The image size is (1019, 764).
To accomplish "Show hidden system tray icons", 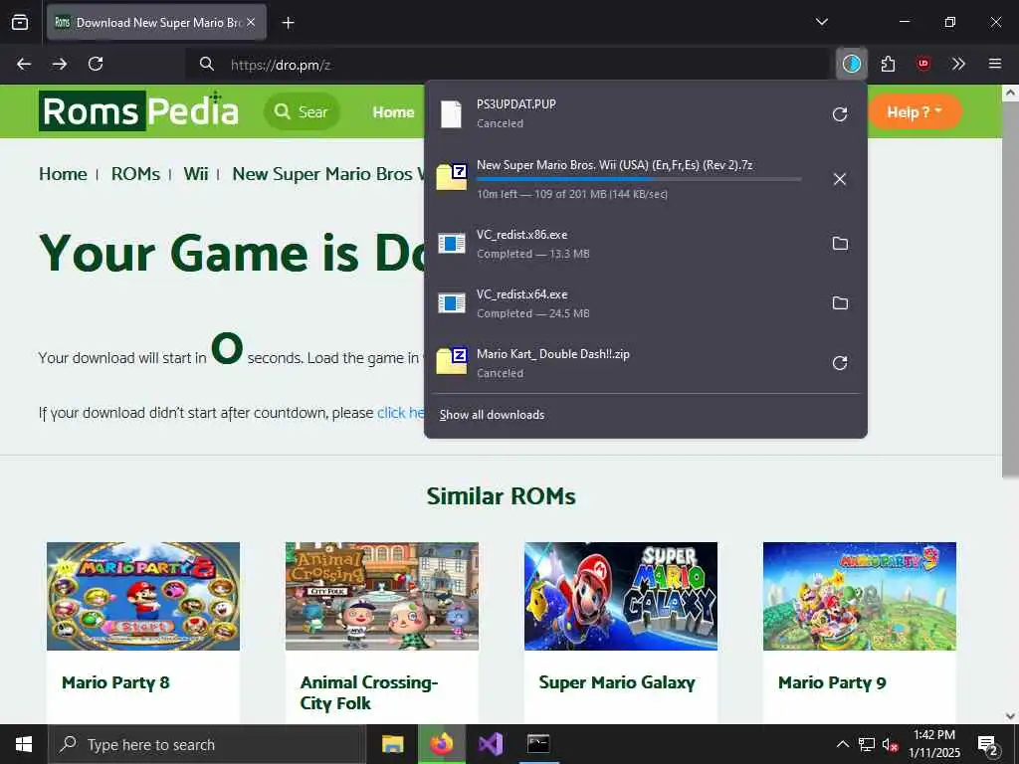I will [842, 744].
